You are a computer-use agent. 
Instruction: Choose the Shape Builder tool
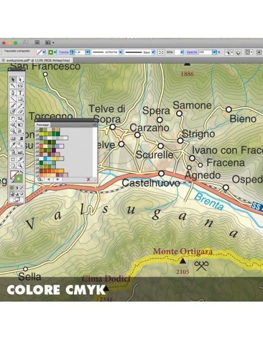[x=13, y=131]
